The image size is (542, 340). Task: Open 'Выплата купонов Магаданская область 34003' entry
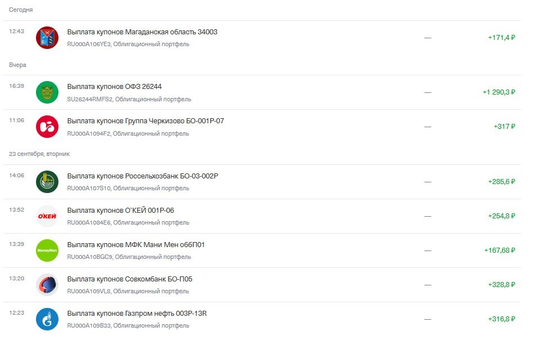pos(142,32)
